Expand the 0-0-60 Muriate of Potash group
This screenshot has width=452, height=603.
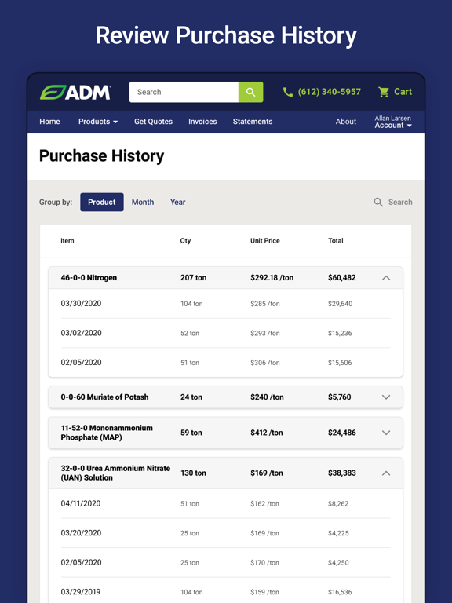click(x=386, y=397)
